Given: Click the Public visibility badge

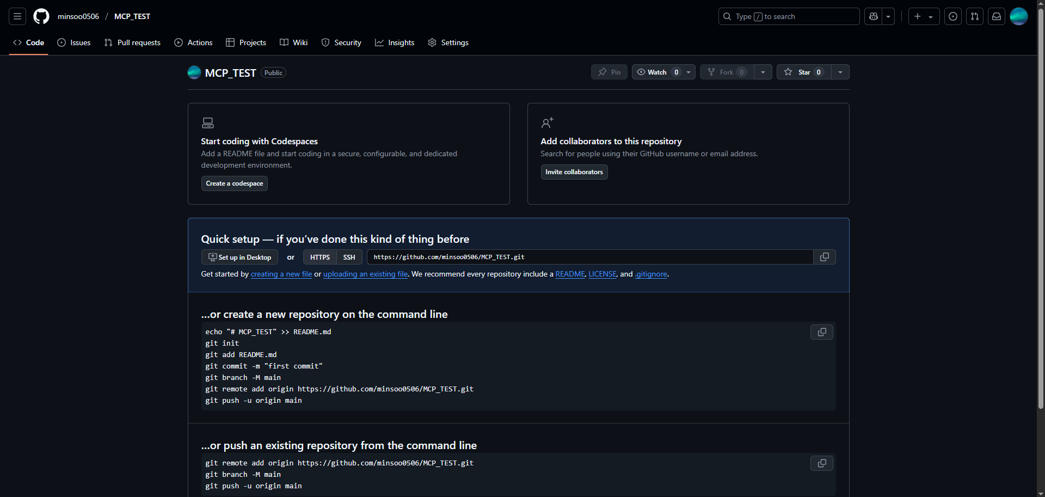Looking at the screenshot, I should [x=273, y=72].
